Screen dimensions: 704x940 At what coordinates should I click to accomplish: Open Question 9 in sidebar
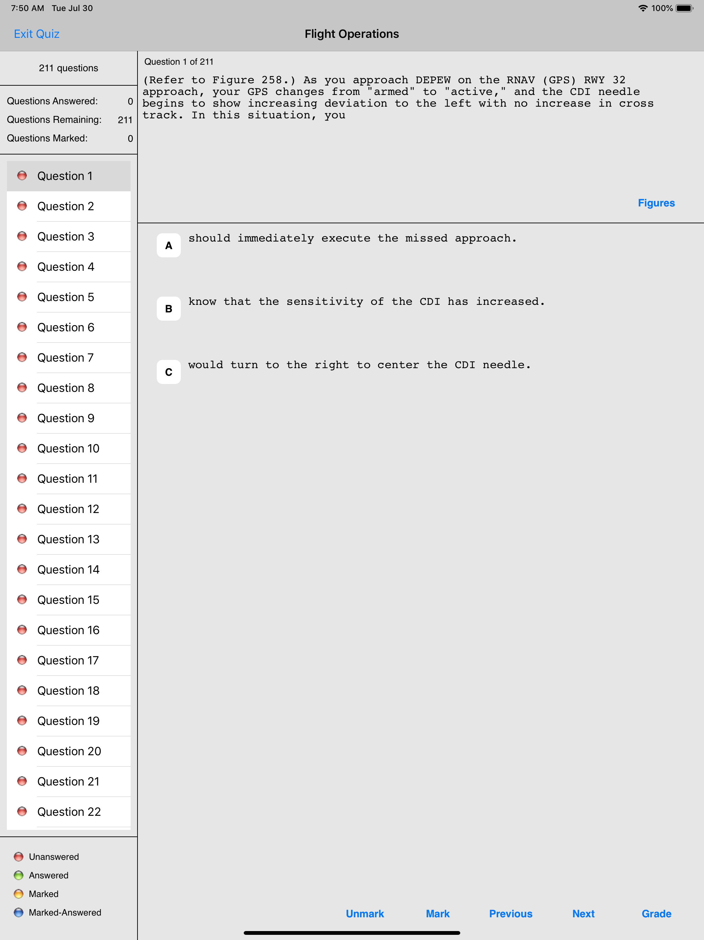[68, 418]
